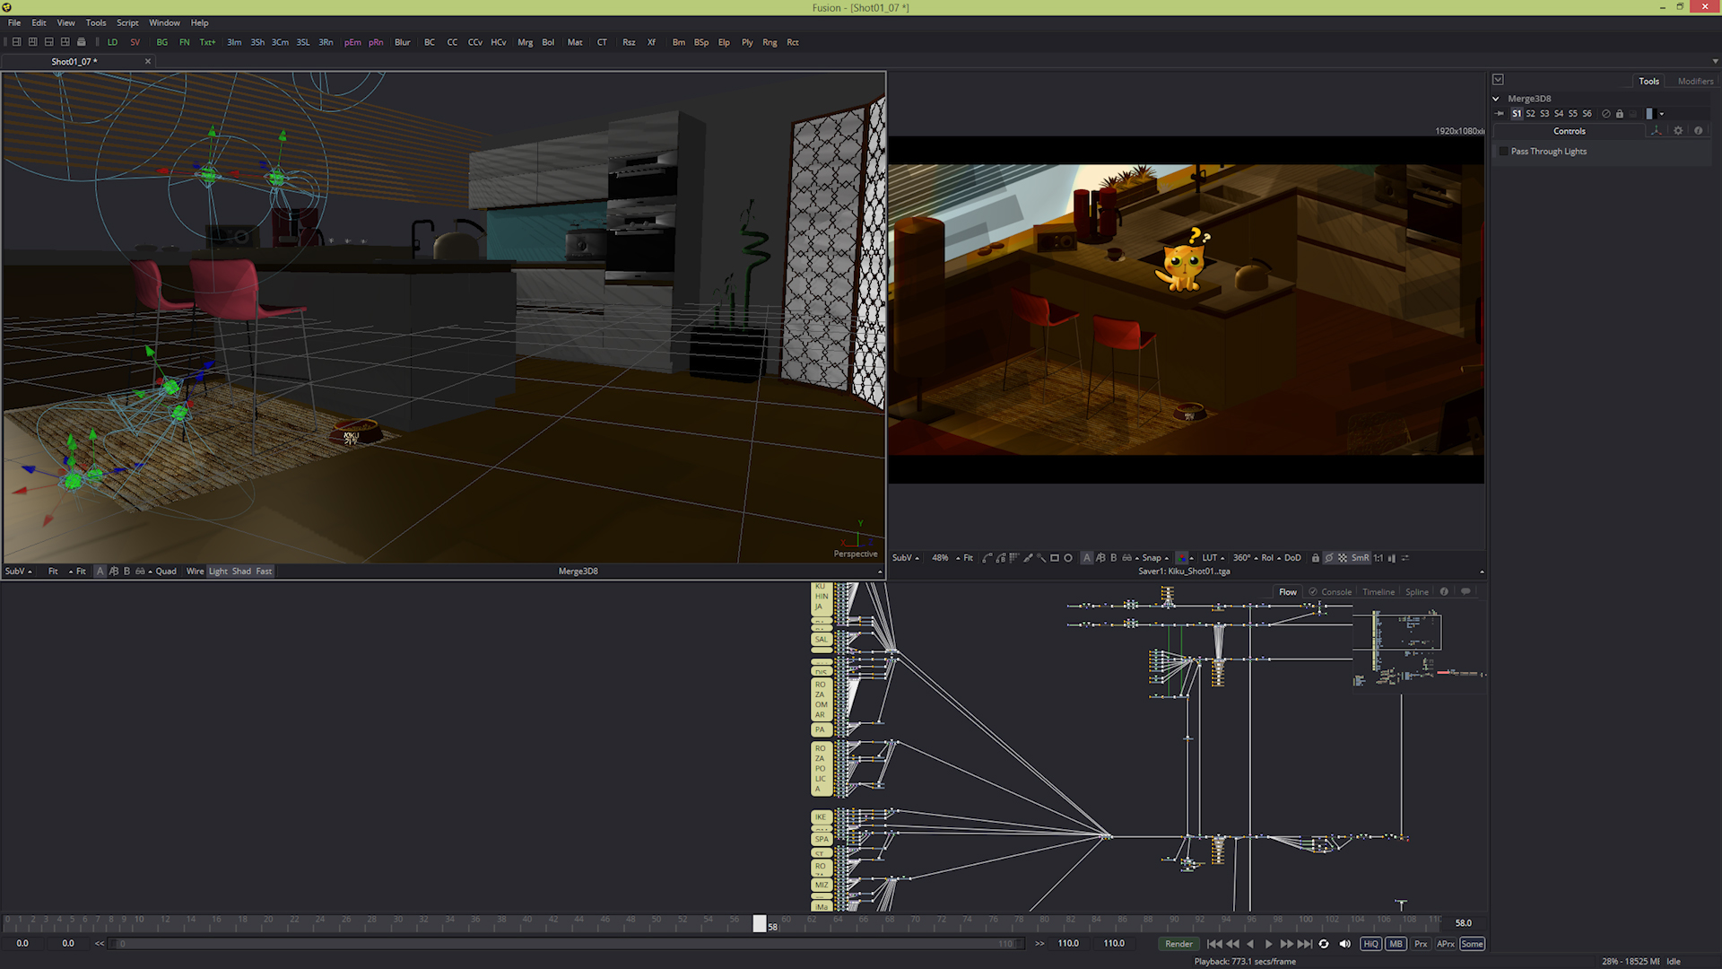Add a 3D Camera tool (3Cm)
This screenshot has height=969, width=1722.
click(280, 42)
